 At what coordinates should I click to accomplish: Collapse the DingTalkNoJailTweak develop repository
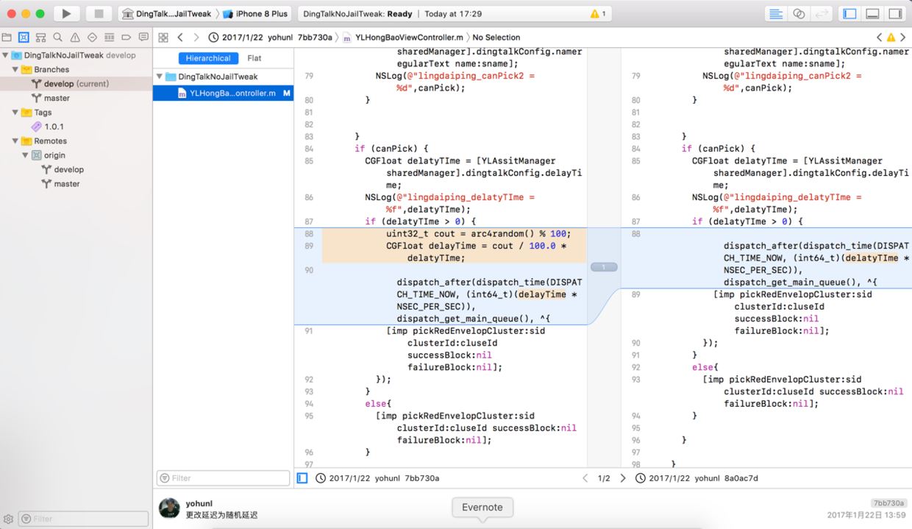coord(6,55)
